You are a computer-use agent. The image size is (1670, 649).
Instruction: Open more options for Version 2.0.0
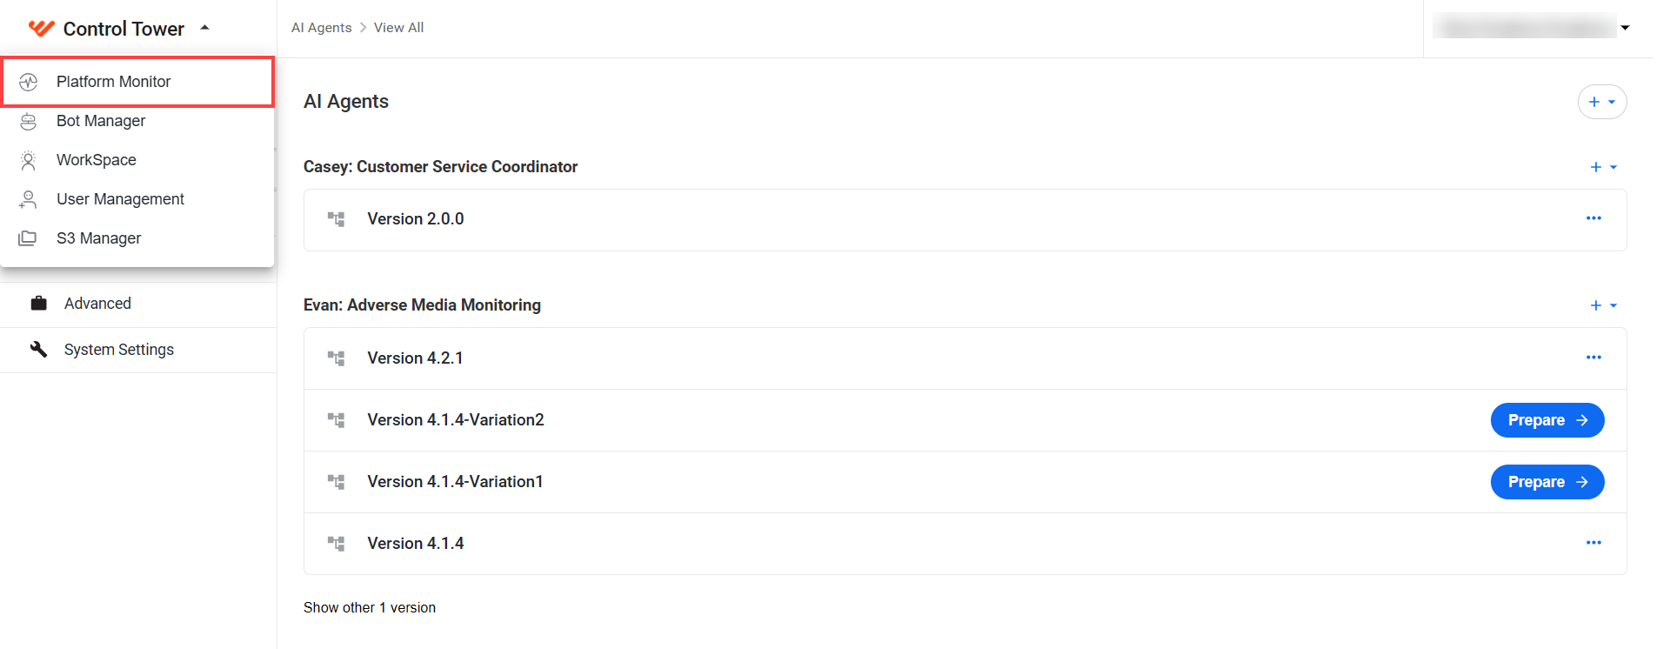[x=1593, y=218]
